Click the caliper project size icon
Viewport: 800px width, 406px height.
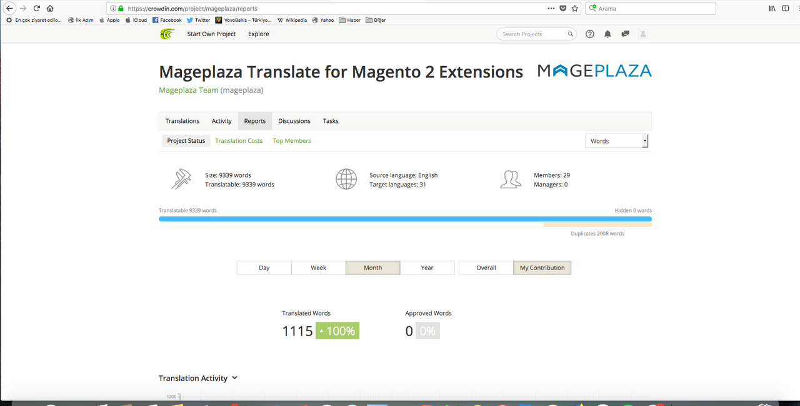click(181, 179)
